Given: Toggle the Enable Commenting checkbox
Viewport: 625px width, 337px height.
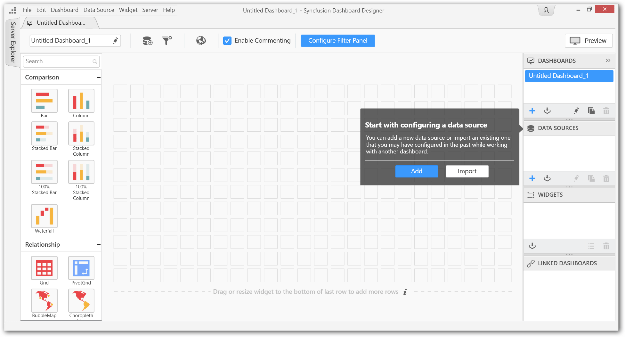Looking at the screenshot, I should (x=227, y=41).
